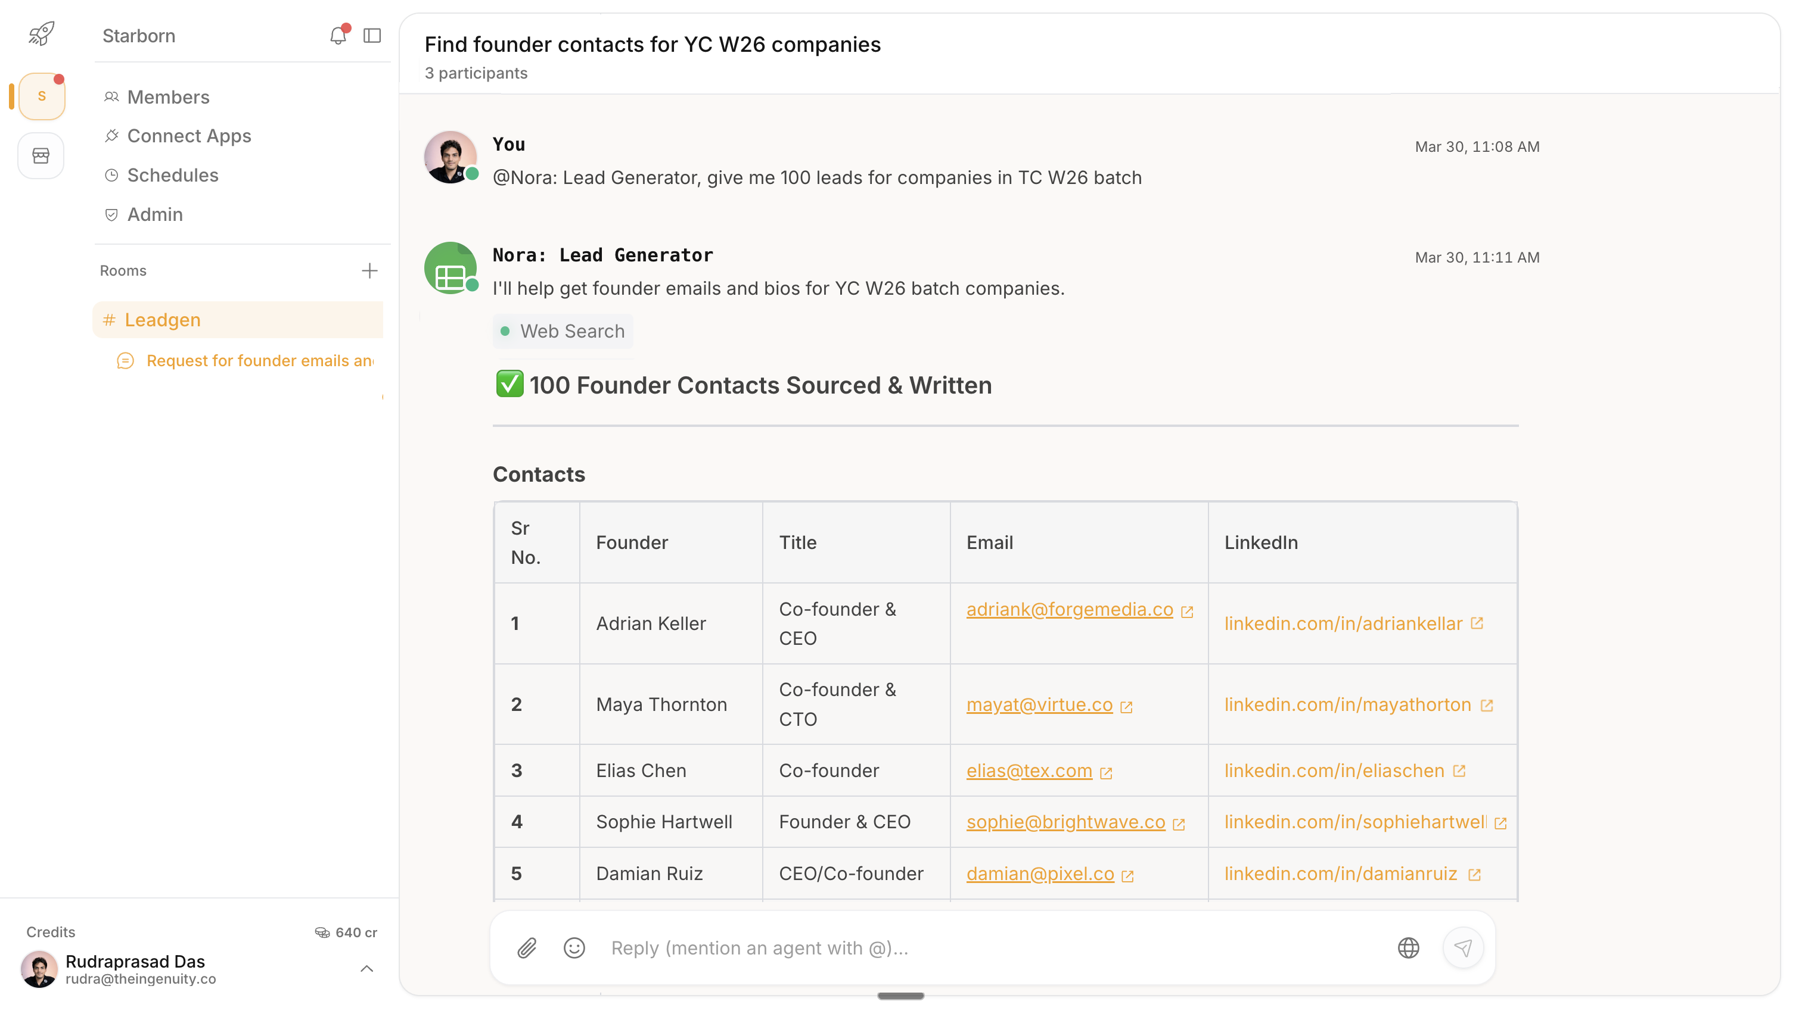Open Maya Thornton's LinkedIn profile link
The image size is (1802, 1017).
1347,704
